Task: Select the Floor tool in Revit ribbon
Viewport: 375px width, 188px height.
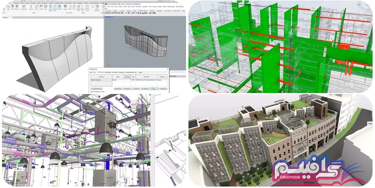Action: click(46, 7)
